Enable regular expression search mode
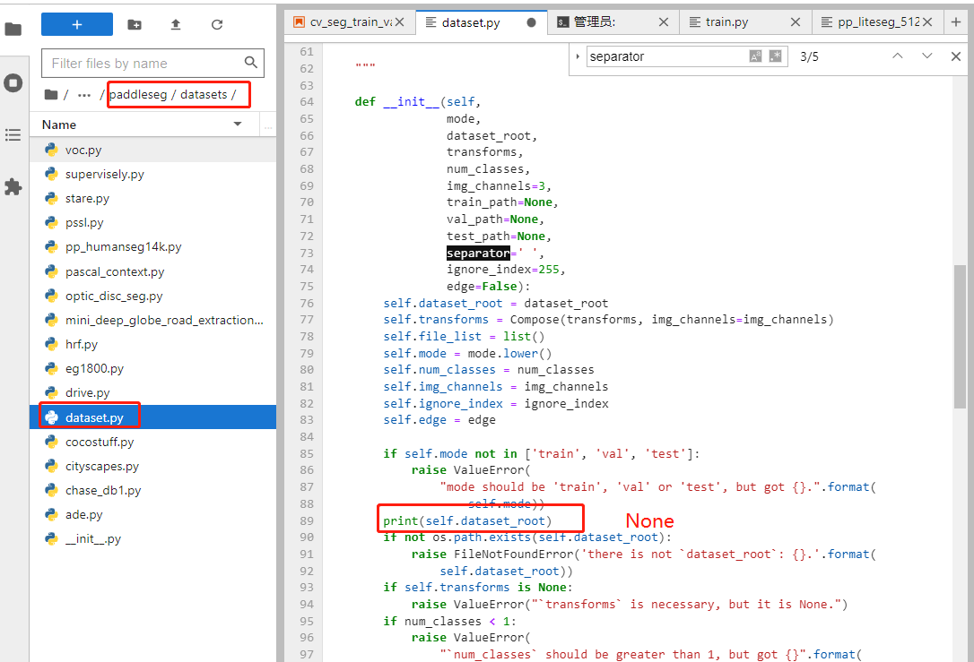The image size is (974, 662). [775, 56]
